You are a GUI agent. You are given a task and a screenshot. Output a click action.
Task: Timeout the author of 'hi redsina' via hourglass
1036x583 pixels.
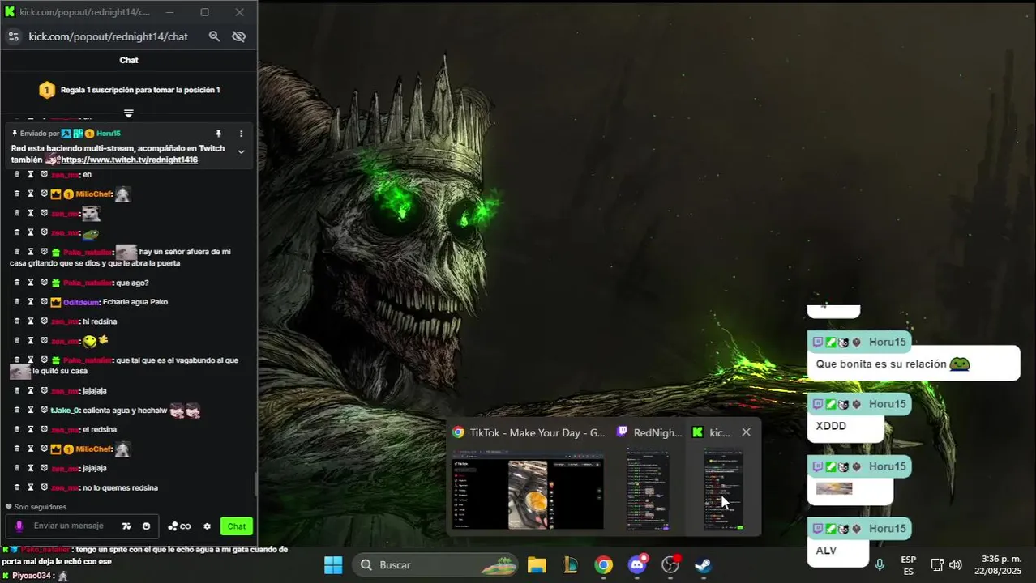31,321
